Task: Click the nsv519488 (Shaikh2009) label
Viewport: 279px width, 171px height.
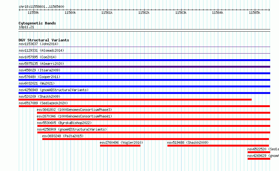Action: pos(188,142)
